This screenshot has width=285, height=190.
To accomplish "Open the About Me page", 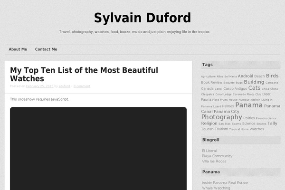I will pos(18,49).
